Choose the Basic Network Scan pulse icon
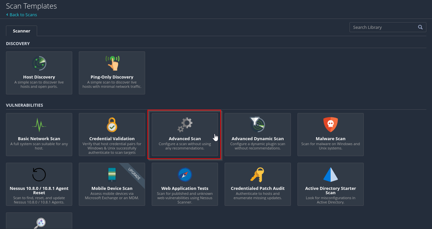The image size is (432, 229). coord(39,125)
